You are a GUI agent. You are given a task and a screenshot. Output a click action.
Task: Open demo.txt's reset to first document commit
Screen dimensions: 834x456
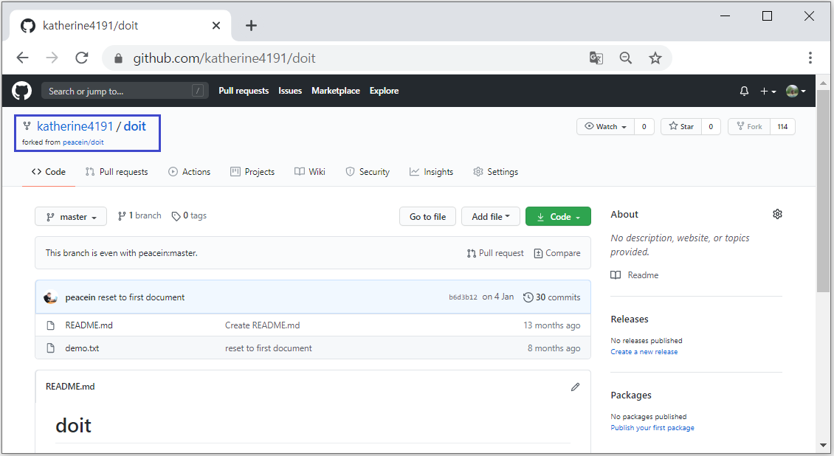(268, 348)
